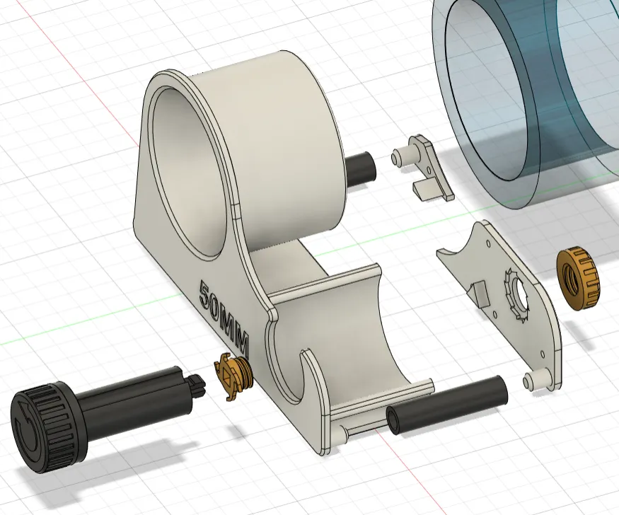Click the square block on side plate
Viewport: 619px width, 515px height.
pos(478,294)
